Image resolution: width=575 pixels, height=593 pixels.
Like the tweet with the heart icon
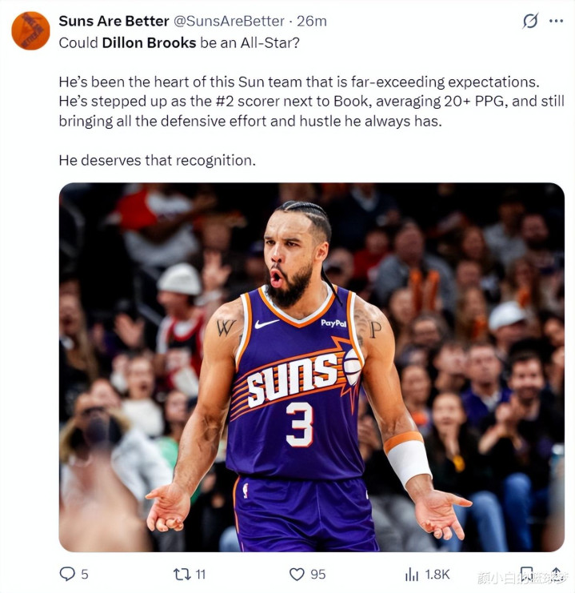coord(297,574)
